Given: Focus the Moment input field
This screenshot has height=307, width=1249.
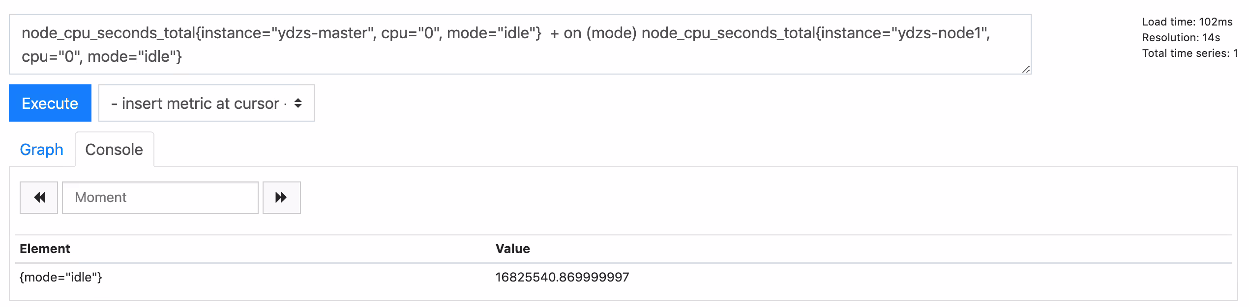Looking at the screenshot, I should (160, 198).
